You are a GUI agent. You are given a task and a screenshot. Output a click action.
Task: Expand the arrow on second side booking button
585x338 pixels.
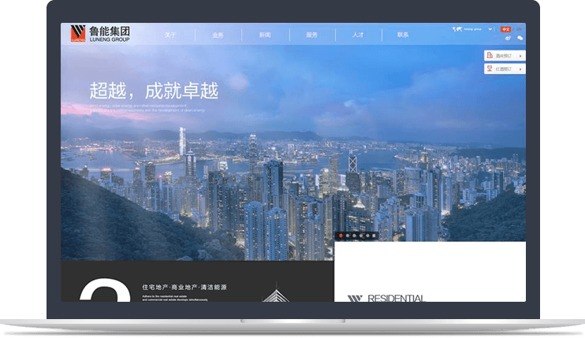coord(521,69)
